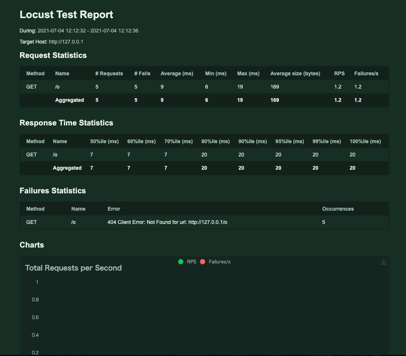Click Name column header in Failures Statistics
This screenshot has width=406, height=356.
click(78, 209)
